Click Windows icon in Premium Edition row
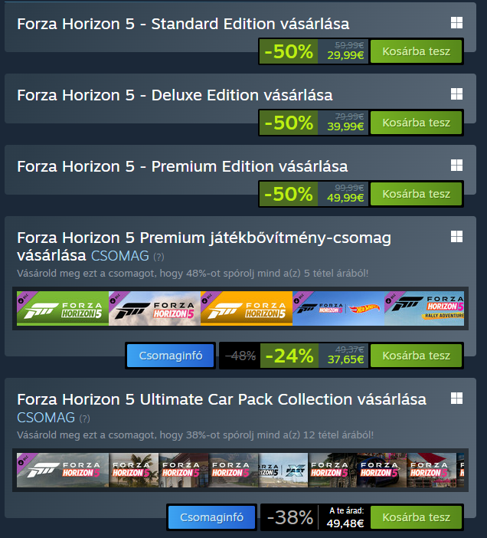The image size is (487, 538). (x=456, y=166)
